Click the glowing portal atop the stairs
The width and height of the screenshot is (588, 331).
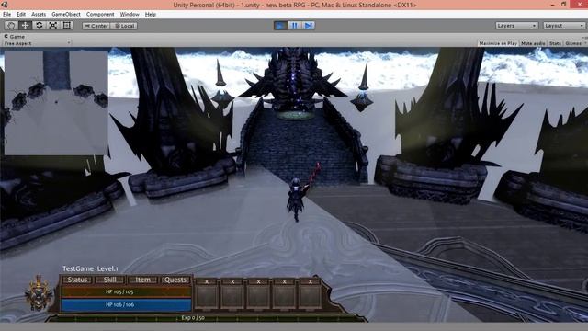point(296,115)
